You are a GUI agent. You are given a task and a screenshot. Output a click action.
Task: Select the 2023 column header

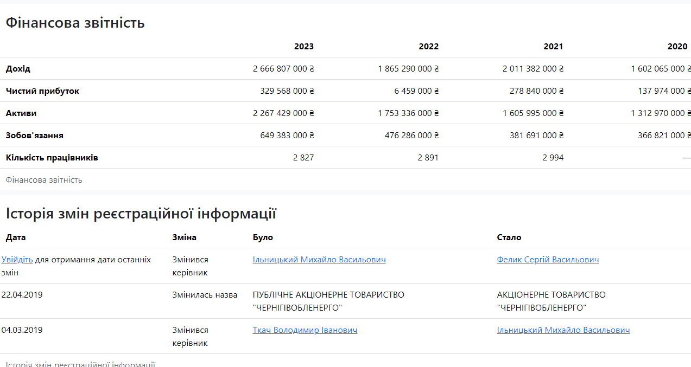click(x=303, y=47)
